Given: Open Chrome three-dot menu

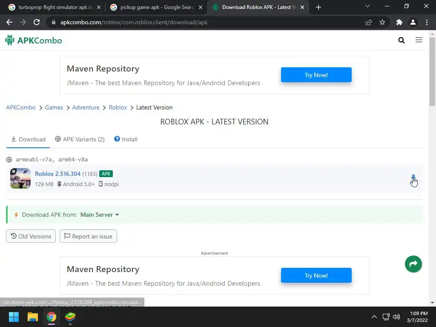Looking at the screenshot, I should point(427,22).
